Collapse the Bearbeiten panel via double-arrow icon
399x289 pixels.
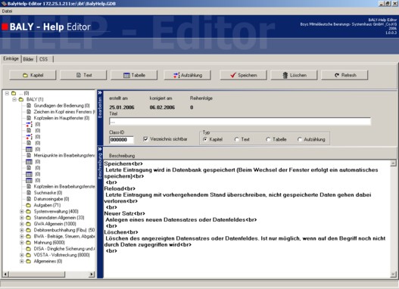click(100, 93)
